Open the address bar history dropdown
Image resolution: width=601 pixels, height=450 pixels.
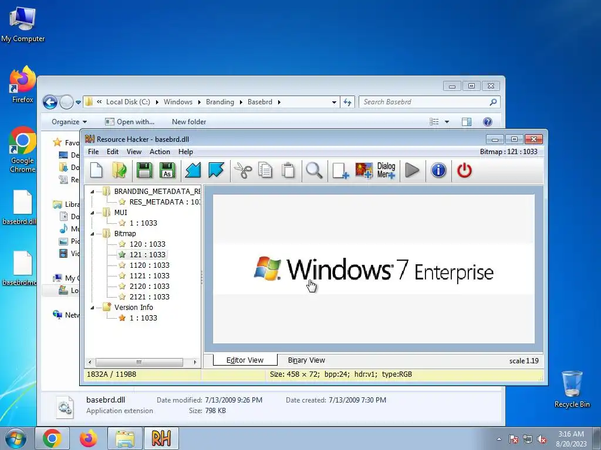pos(334,102)
